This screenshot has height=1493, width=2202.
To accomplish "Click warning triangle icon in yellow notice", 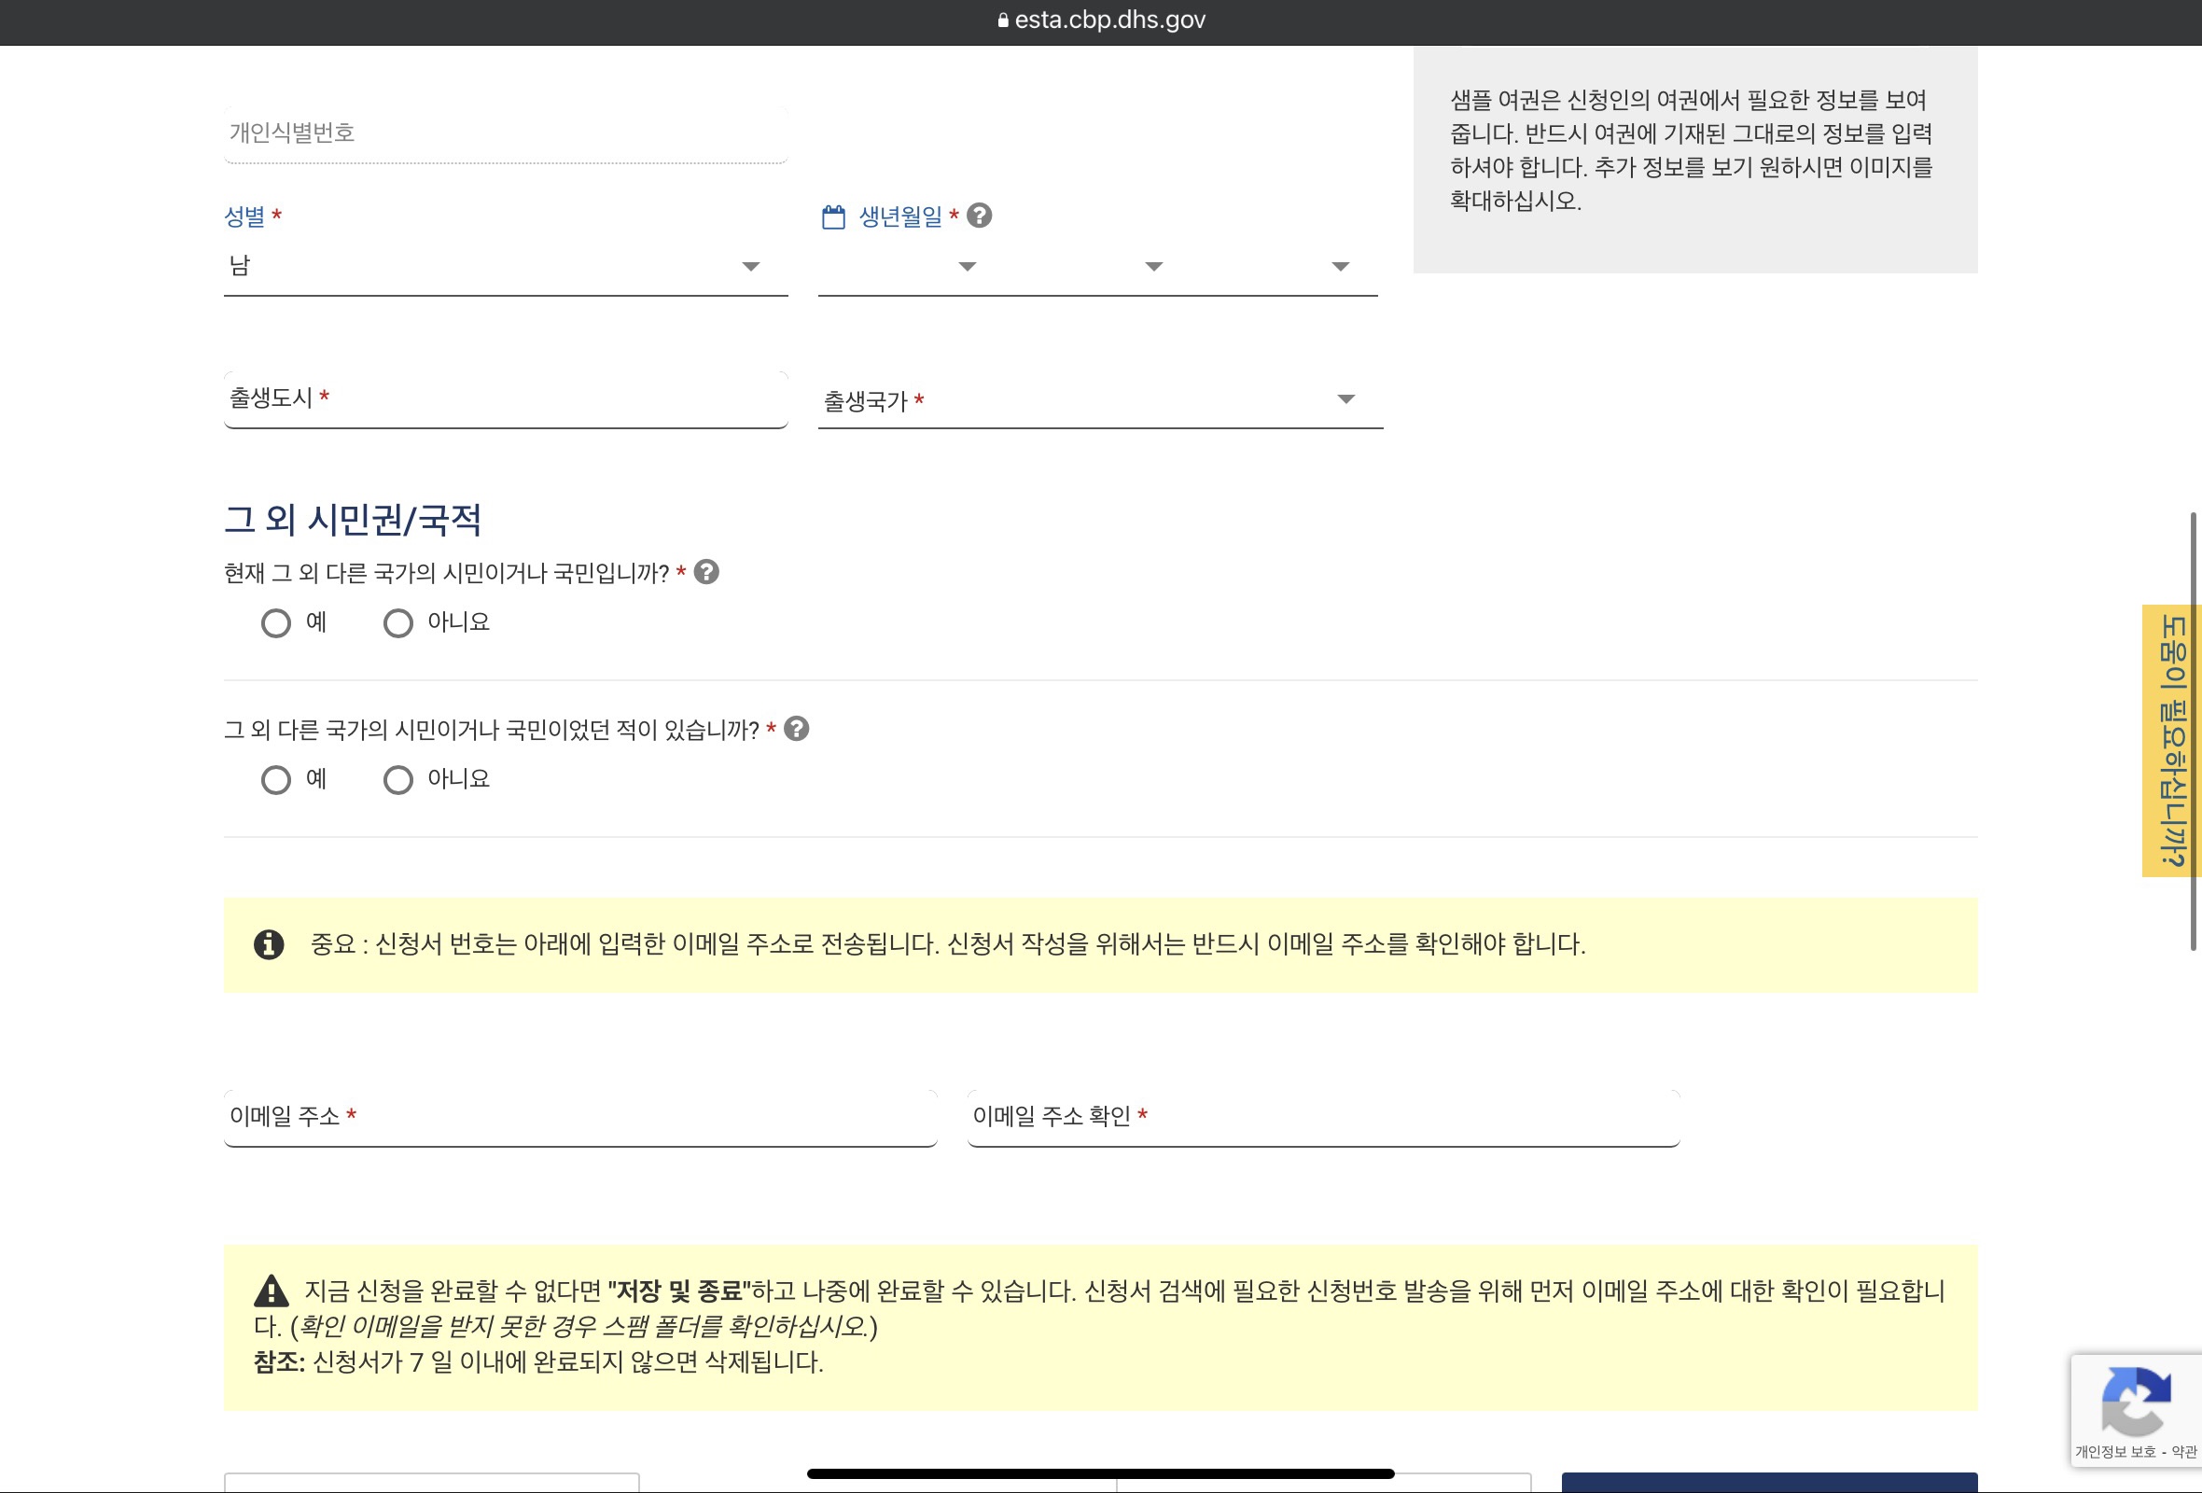I will point(271,1291).
